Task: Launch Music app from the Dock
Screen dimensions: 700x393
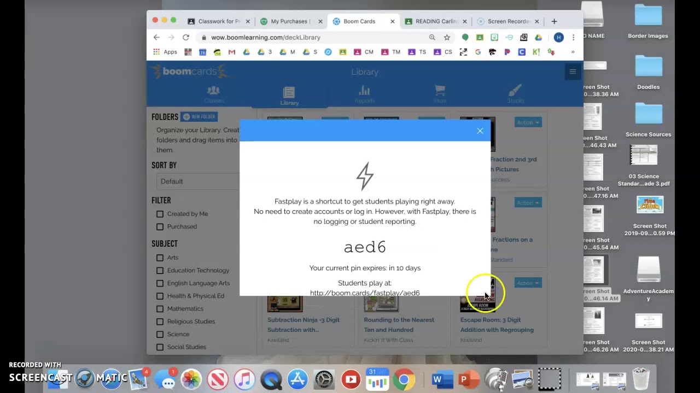Action: 244,379
